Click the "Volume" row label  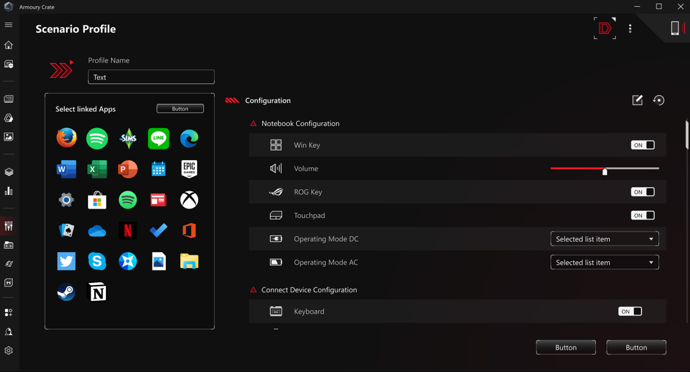click(306, 168)
